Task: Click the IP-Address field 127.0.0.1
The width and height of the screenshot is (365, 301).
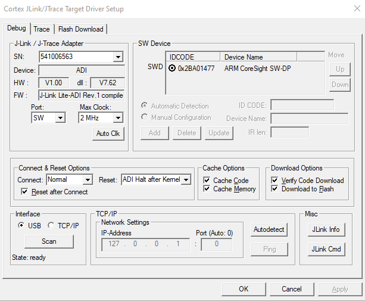Action: point(146,244)
